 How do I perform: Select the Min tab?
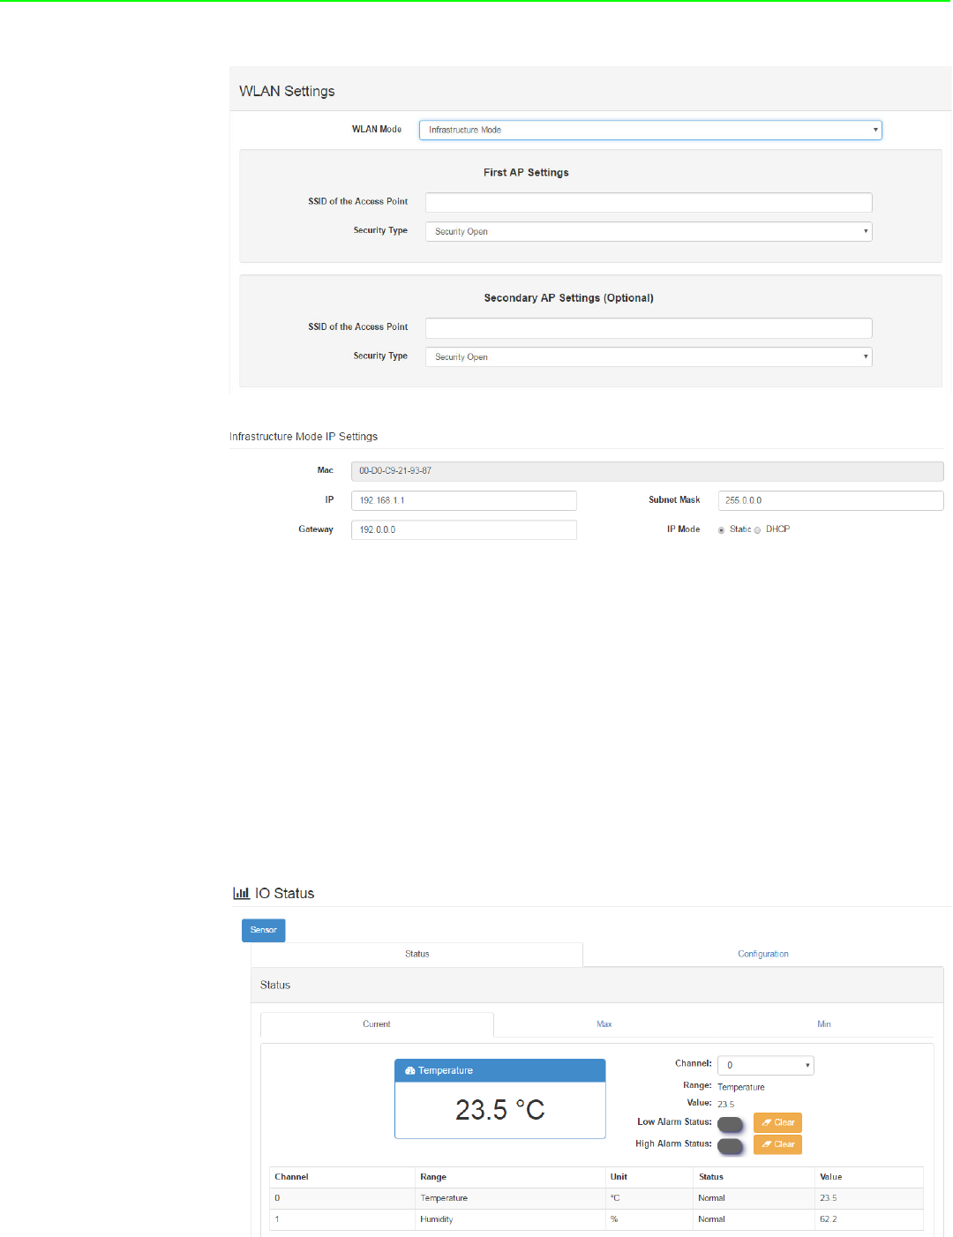coord(824,1024)
